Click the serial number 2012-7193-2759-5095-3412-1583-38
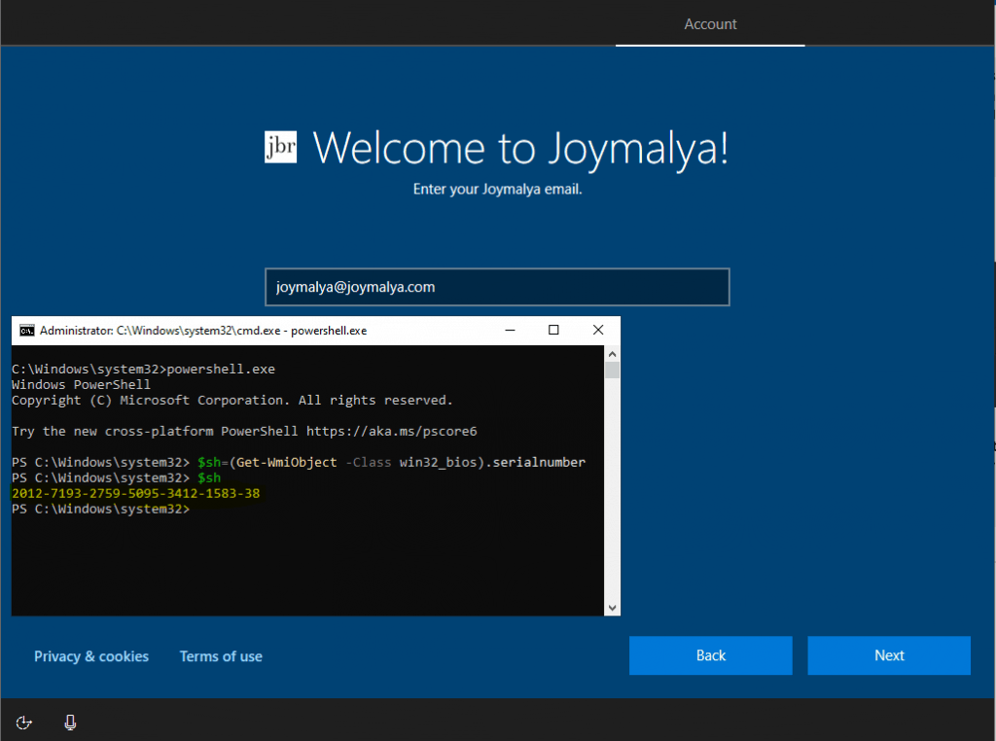Screen dimensions: 996x741 [136, 493]
